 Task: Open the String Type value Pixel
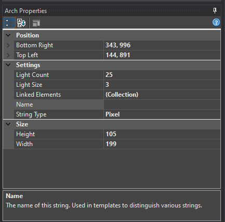(x=162, y=114)
